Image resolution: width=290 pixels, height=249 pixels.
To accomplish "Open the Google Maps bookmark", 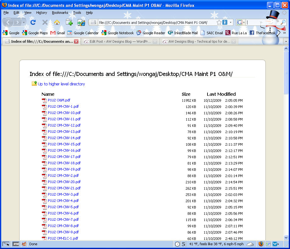I will [x=35, y=33].
